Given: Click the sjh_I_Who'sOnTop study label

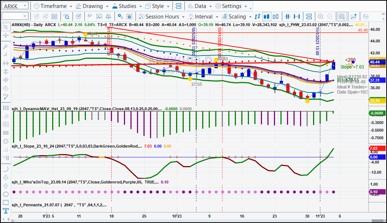Looking at the screenshot, I should click(85, 182).
